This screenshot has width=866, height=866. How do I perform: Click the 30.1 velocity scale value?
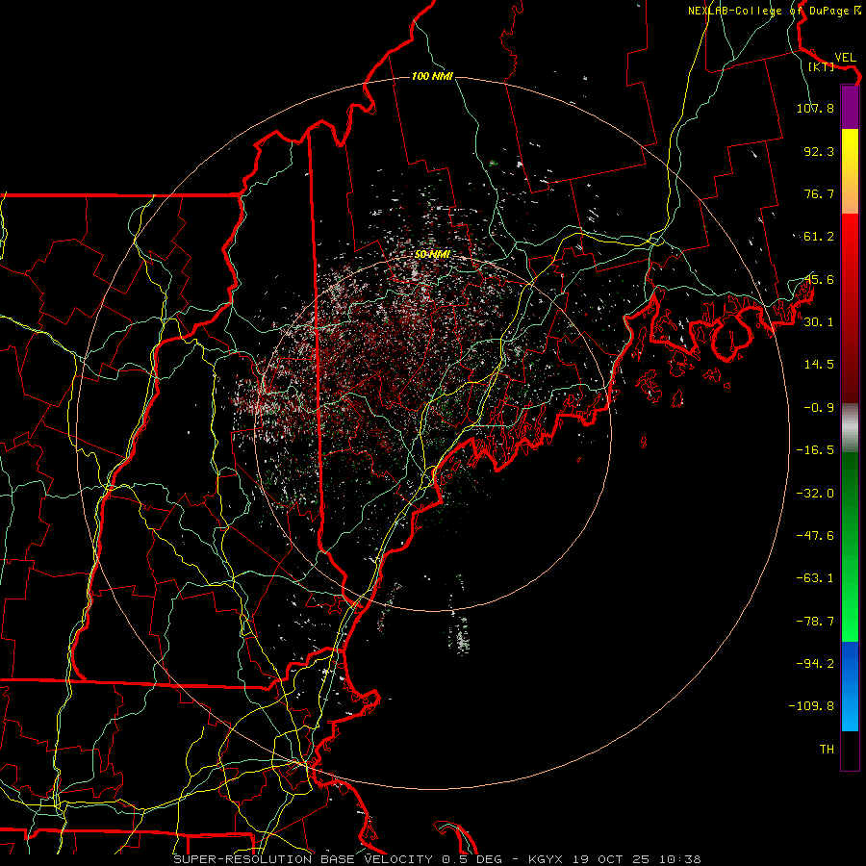[x=819, y=322]
